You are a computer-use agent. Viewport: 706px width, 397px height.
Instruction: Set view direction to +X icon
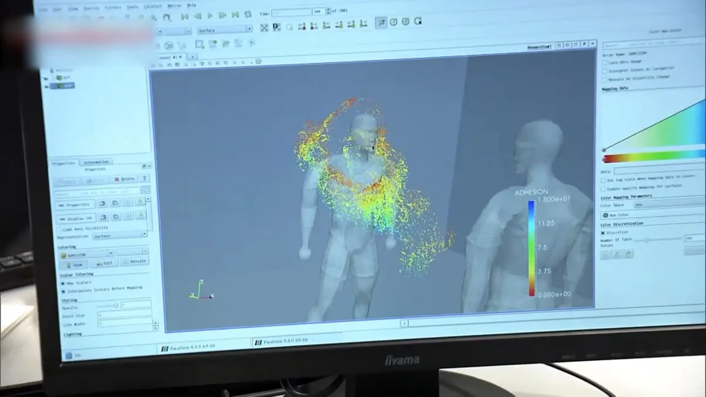click(x=301, y=26)
